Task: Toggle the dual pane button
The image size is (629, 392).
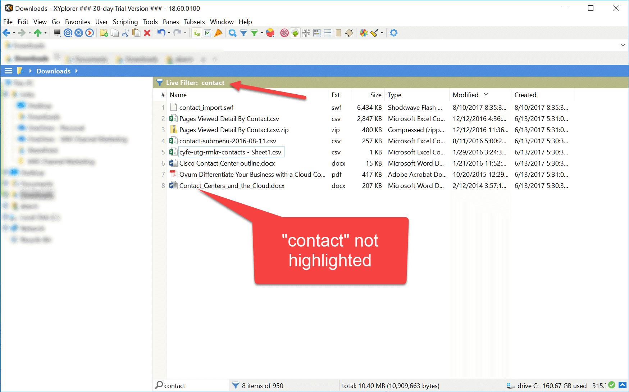Action: coord(328,33)
